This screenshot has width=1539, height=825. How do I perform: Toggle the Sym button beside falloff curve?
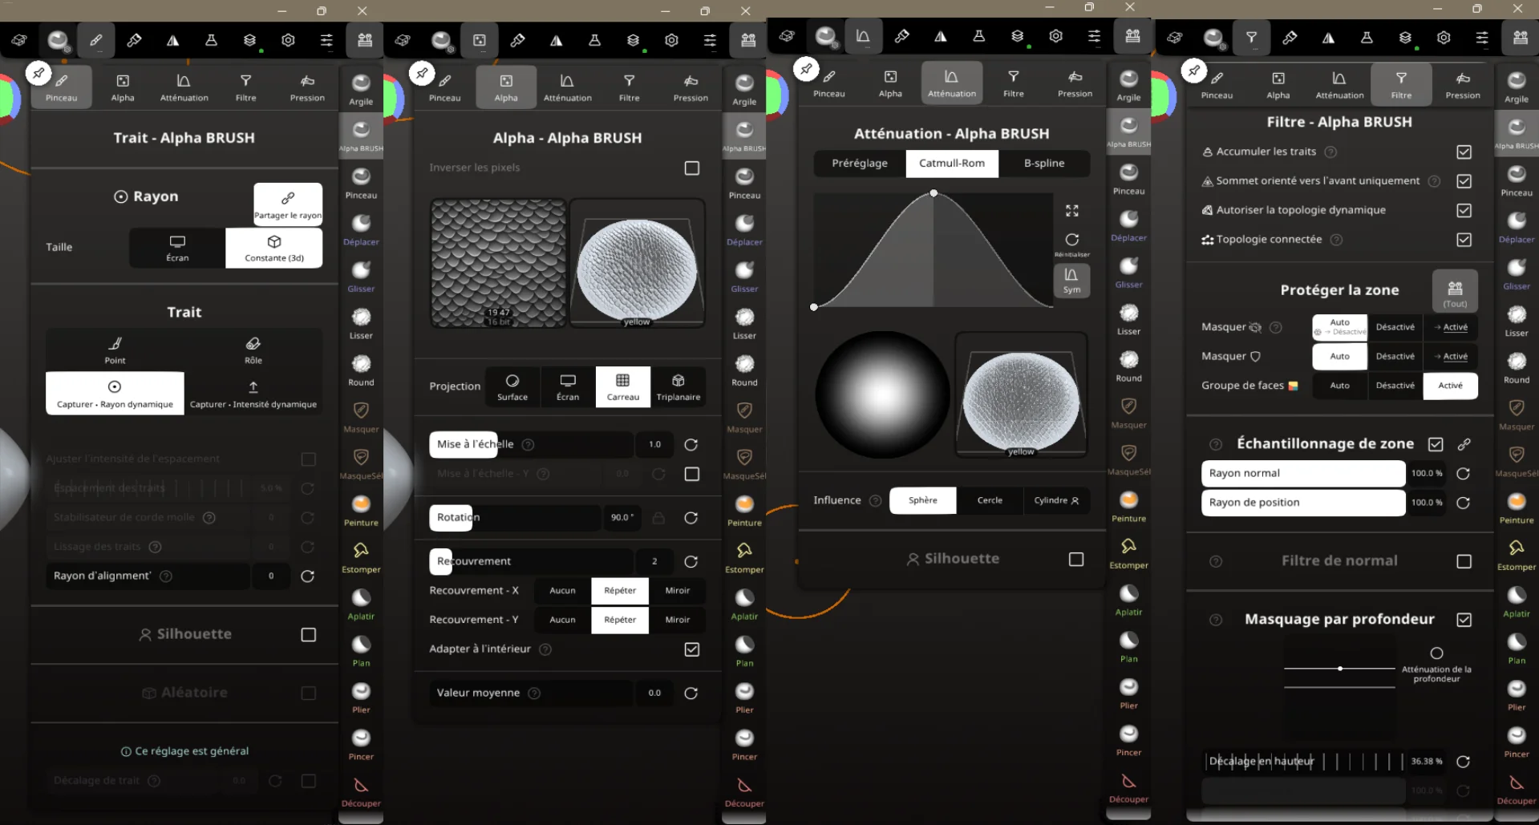point(1071,281)
